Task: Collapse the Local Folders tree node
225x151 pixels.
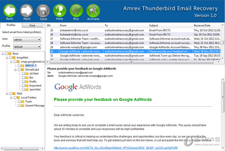Action: (11, 98)
